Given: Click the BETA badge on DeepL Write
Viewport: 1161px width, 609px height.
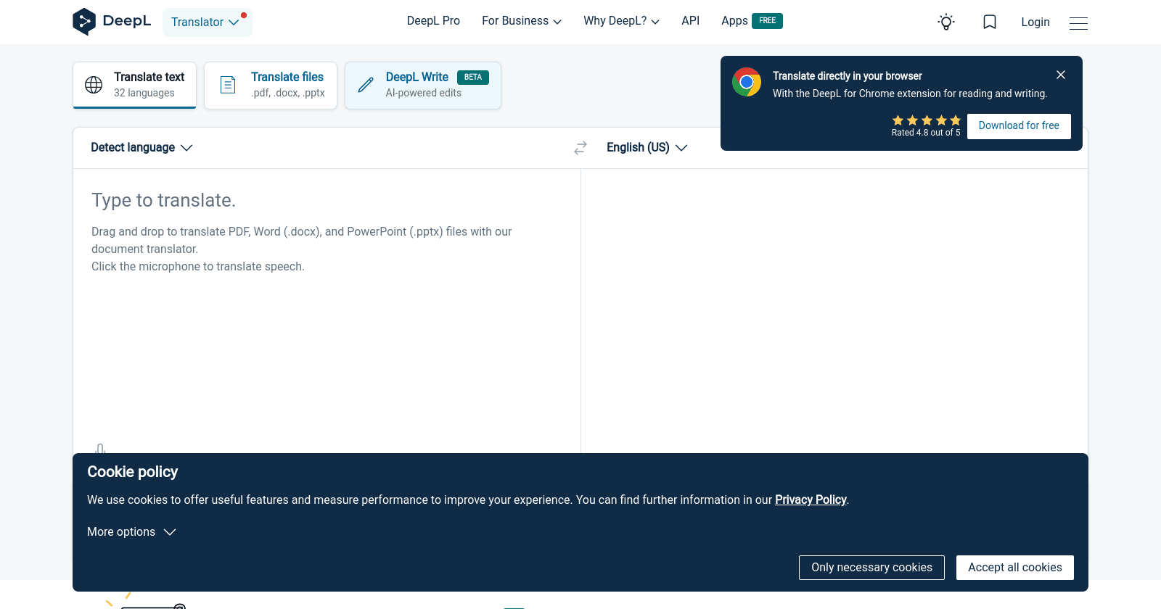Looking at the screenshot, I should point(473,78).
